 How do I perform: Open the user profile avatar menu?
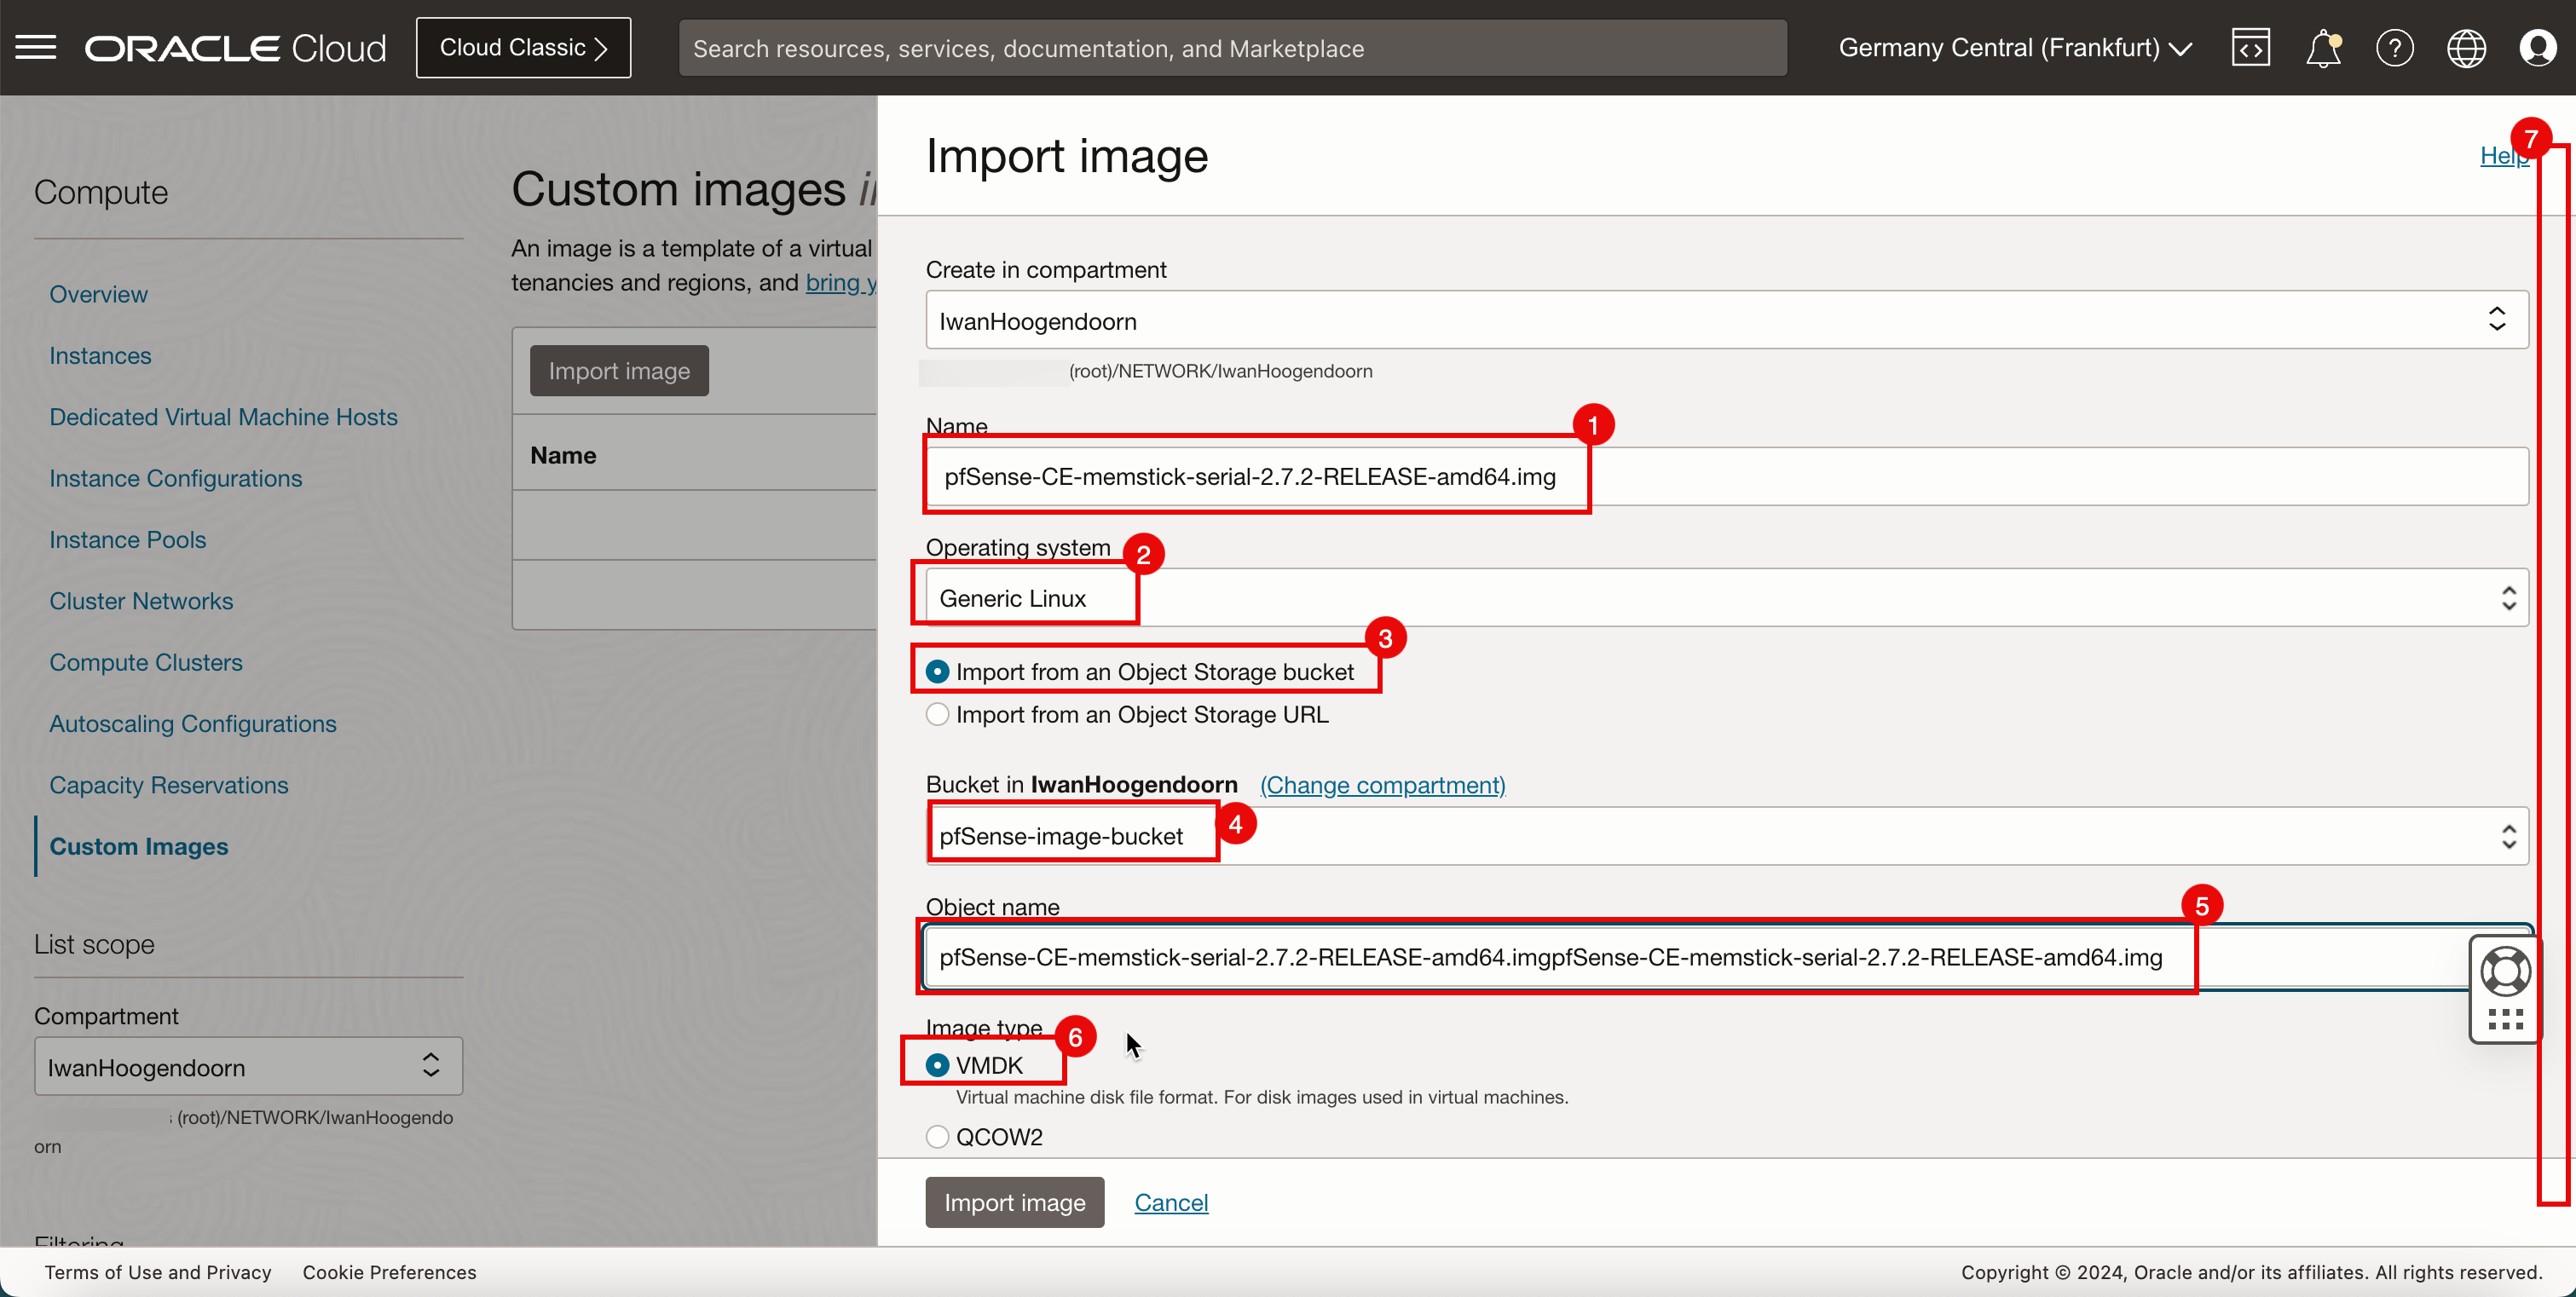[x=2537, y=48]
